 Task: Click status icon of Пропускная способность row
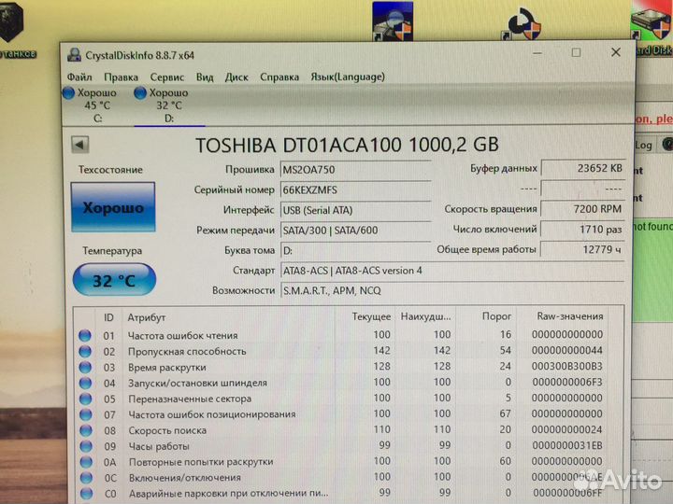coord(85,352)
